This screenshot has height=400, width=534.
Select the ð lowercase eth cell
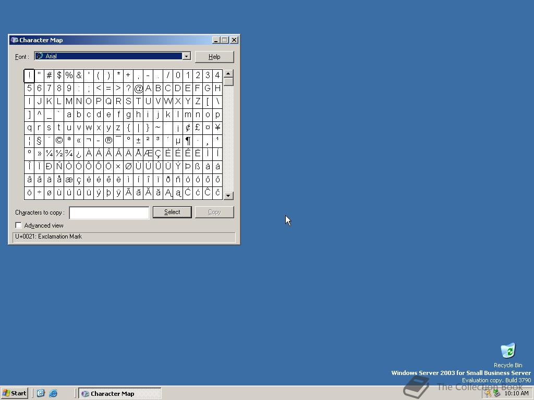coord(168,179)
